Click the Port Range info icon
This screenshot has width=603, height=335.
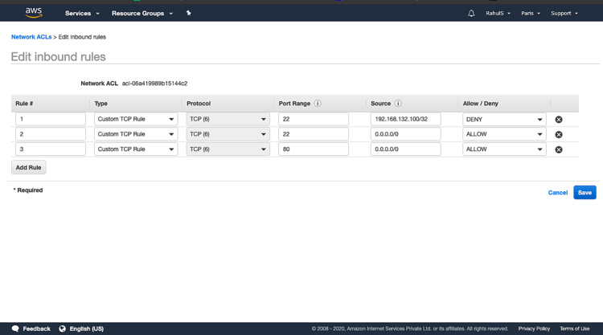coord(318,104)
